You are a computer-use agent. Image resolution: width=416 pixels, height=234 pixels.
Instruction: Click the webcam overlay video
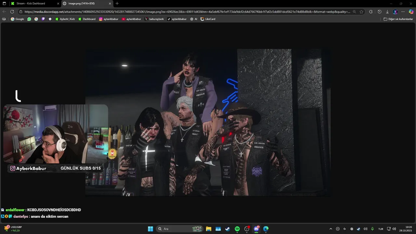click(56, 134)
